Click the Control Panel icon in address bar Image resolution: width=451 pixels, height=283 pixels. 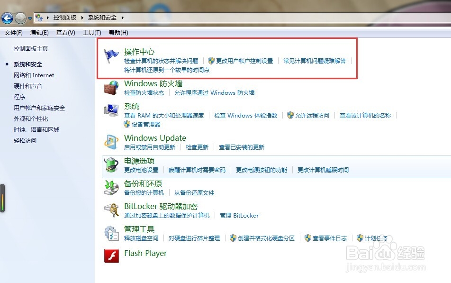tap(39, 18)
